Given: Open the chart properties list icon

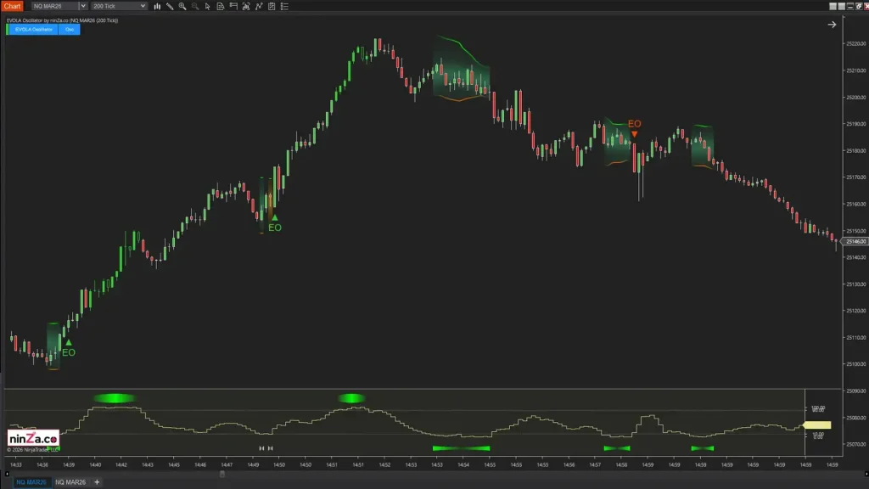Looking at the screenshot, I should (x=284, y=6).
